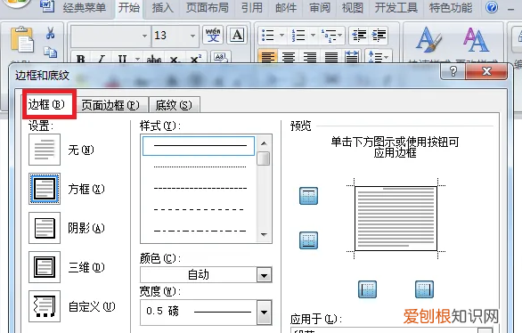Viewport: 522px width, 333px height.
Task: Open the 页面布局 ribbon tab
Action: 207,8
